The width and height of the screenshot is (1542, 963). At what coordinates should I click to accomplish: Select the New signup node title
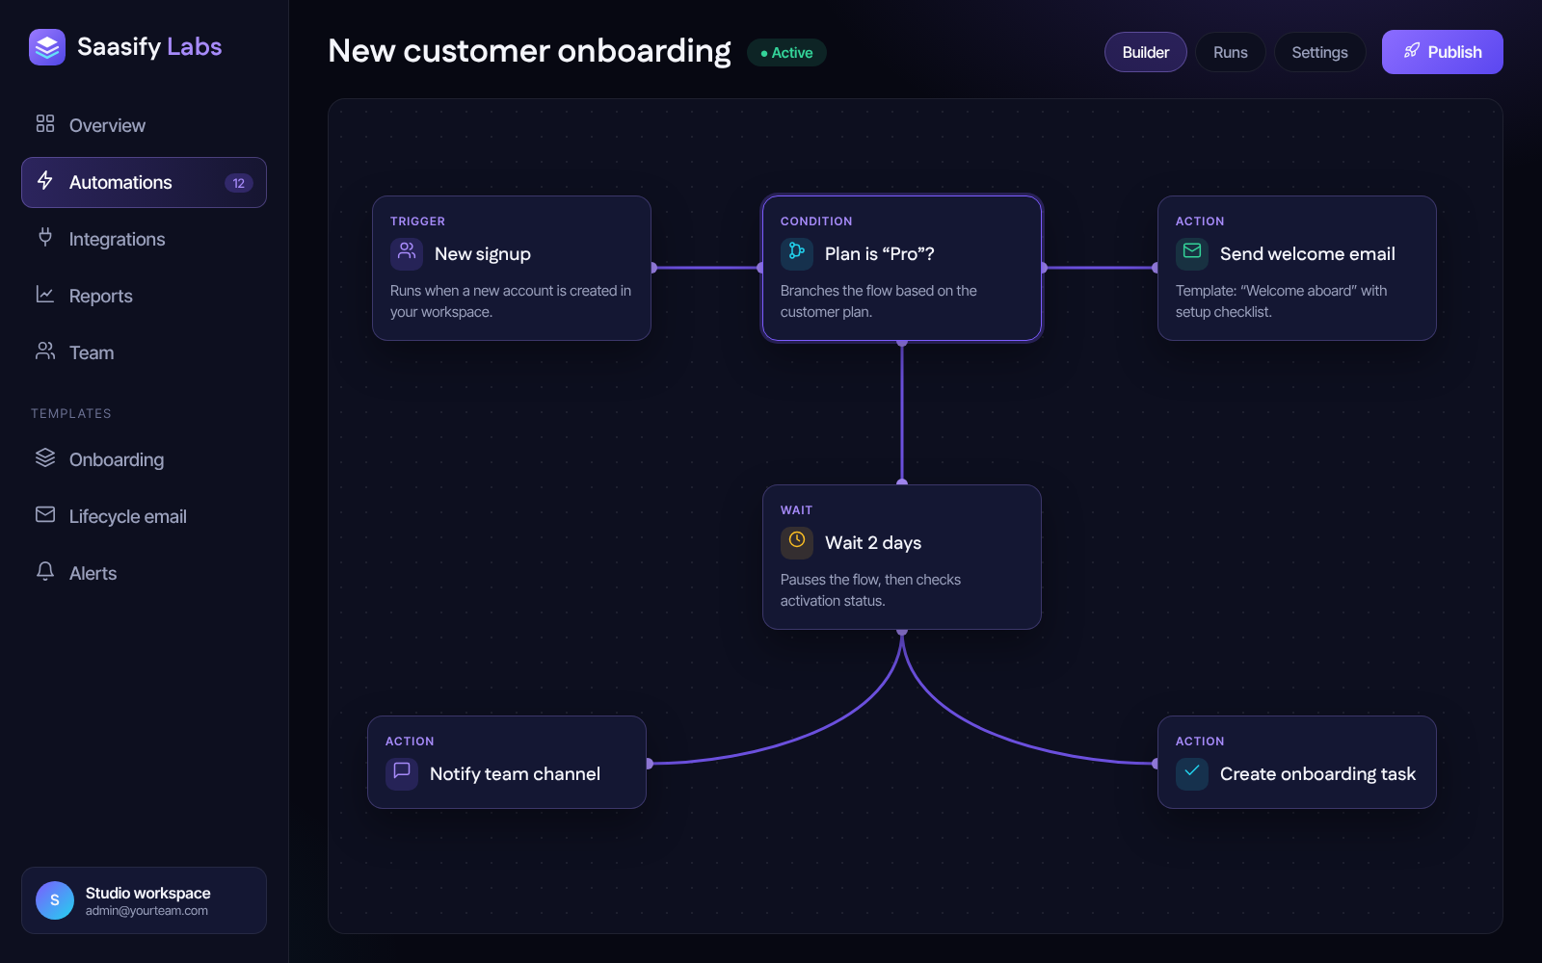[x=483, y=253]
